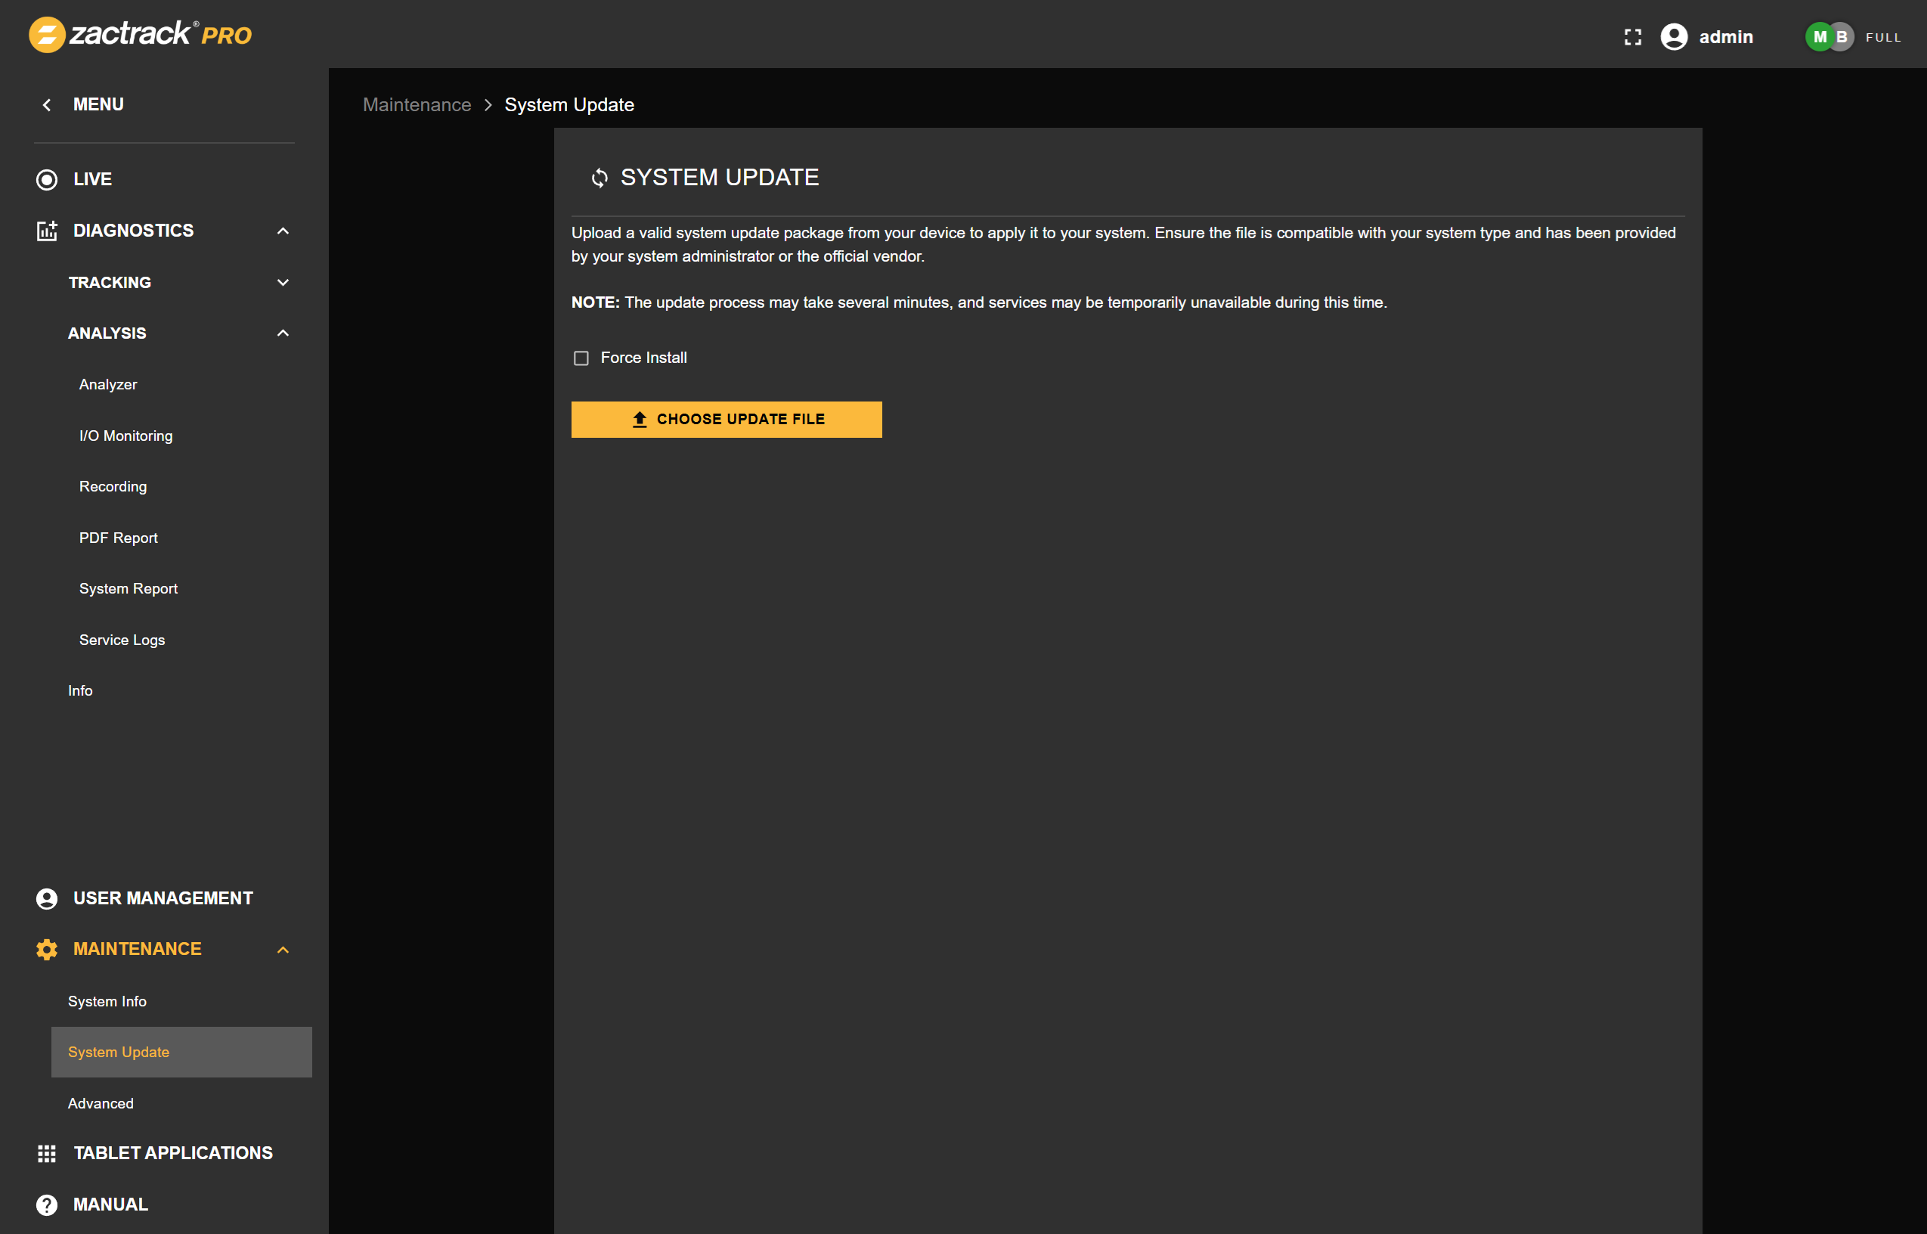The width and height of the screenshot is (1927, 1234).
Task: Click the MB avatar badge next to FULL
Action: [1829, 36]
